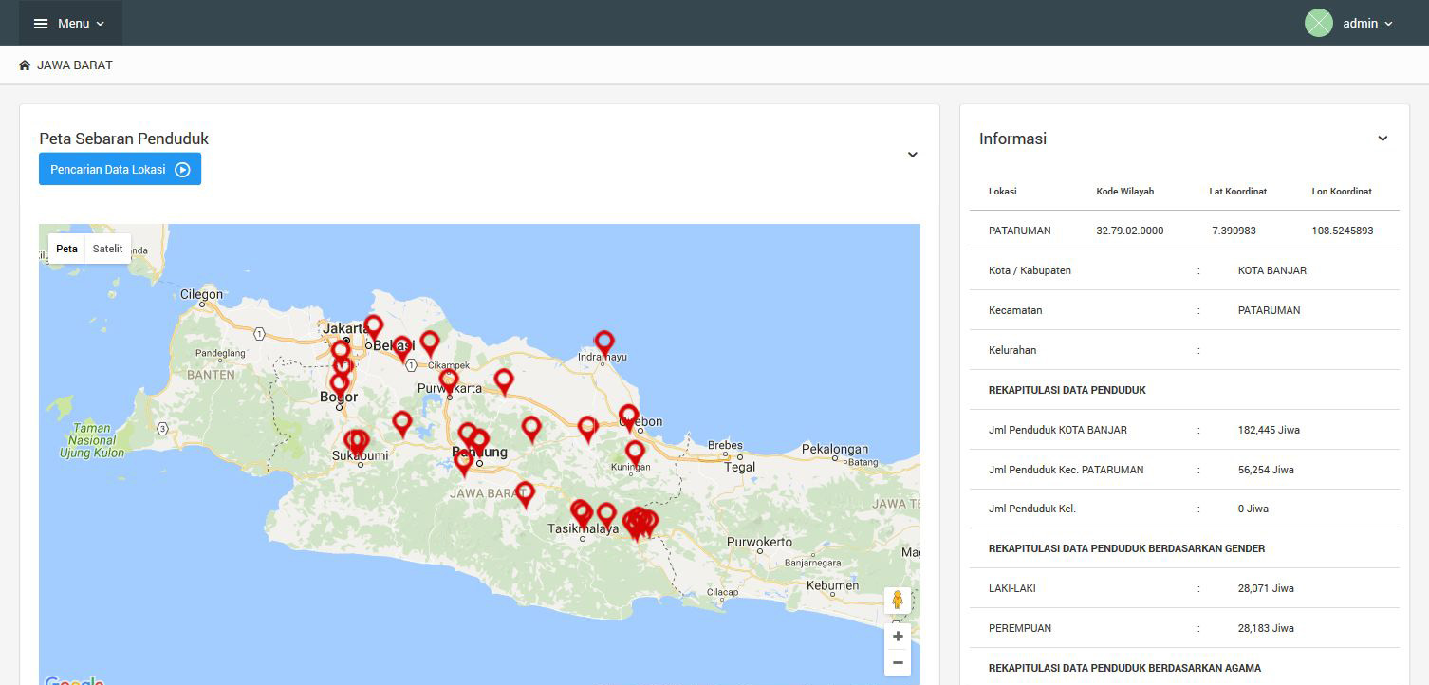Zoom out the map with minus icon

point(898,662)
